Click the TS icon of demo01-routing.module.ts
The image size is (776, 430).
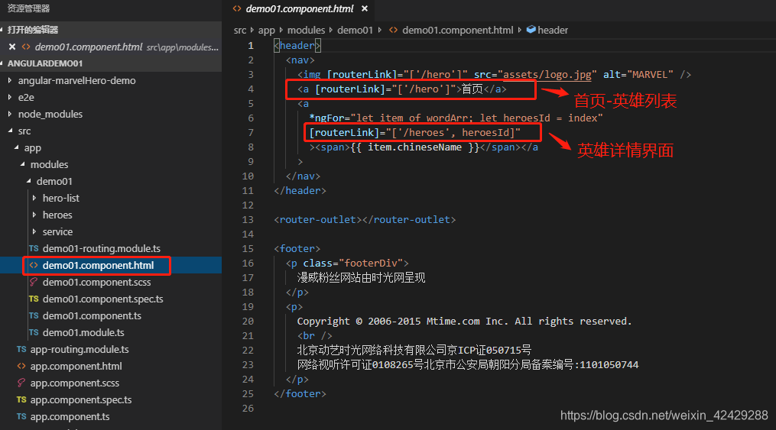coord(34,249)
